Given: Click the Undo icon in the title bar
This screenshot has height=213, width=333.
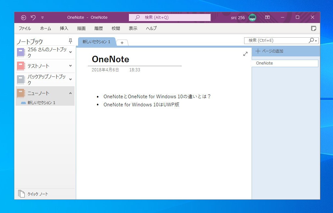Looking at the screenshot, I should (33, 17).
